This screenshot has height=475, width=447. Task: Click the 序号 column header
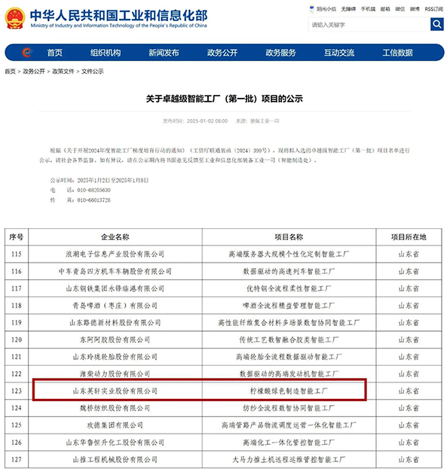(17, 237)
